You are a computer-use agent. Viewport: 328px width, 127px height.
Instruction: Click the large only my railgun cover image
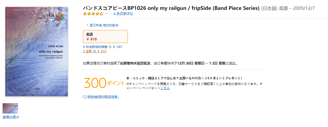coord(37,52)
